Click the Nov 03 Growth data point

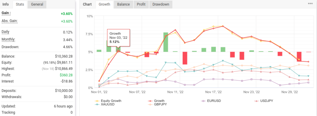pos(119,51)
